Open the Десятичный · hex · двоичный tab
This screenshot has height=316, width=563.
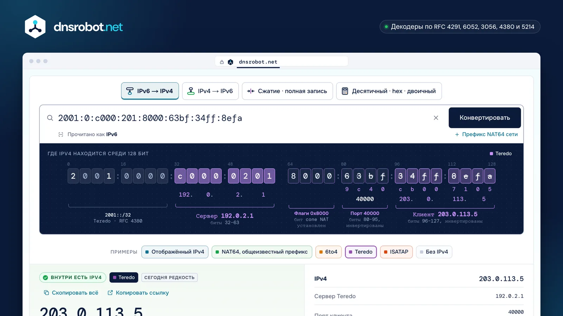click(389, 91)
